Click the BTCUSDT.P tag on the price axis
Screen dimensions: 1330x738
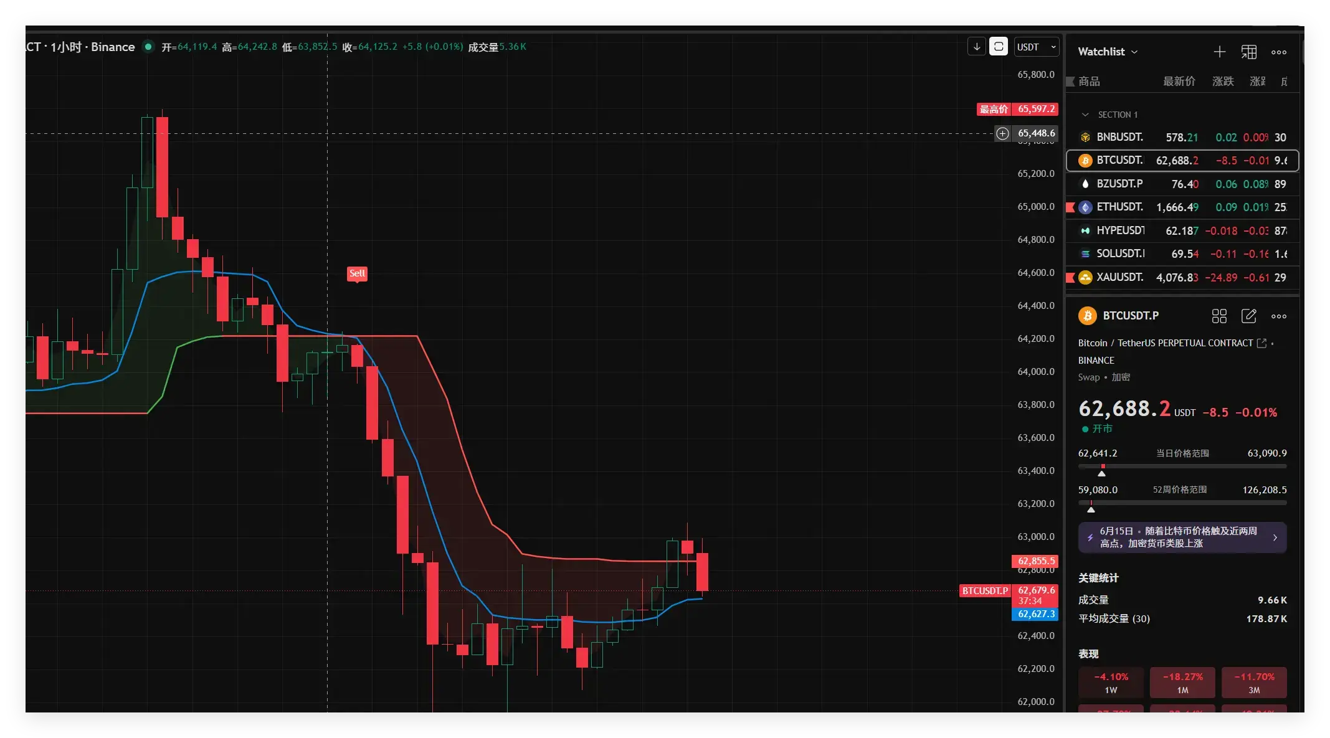(x=985, y=591)
